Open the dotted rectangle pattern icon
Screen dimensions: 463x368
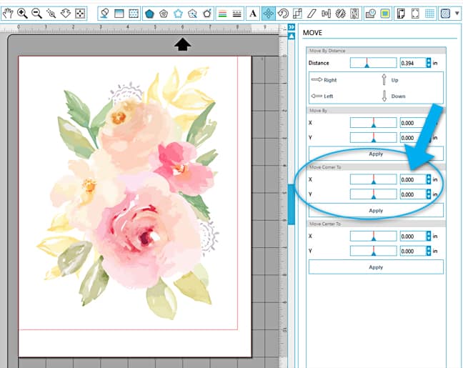tap(134, 14)
